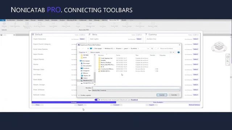Click the Close button in NonicaTab settings
This screenshot has height=130, width=232.
pos(38,105)
